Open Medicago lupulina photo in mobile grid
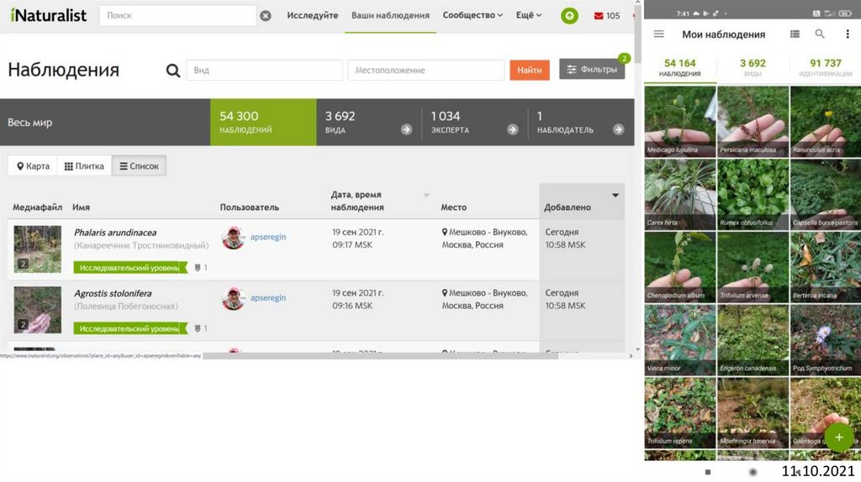The image size is (861, 482). [x=679, y=122]
